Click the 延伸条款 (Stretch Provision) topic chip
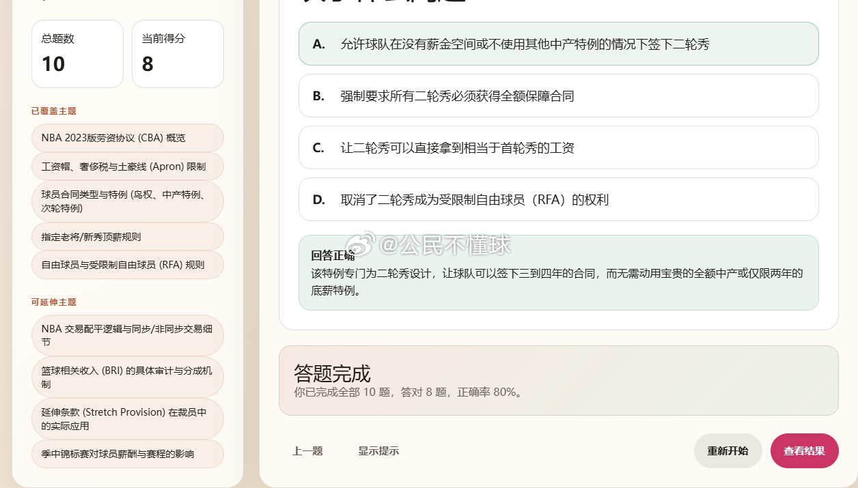 tap(127, 418)
